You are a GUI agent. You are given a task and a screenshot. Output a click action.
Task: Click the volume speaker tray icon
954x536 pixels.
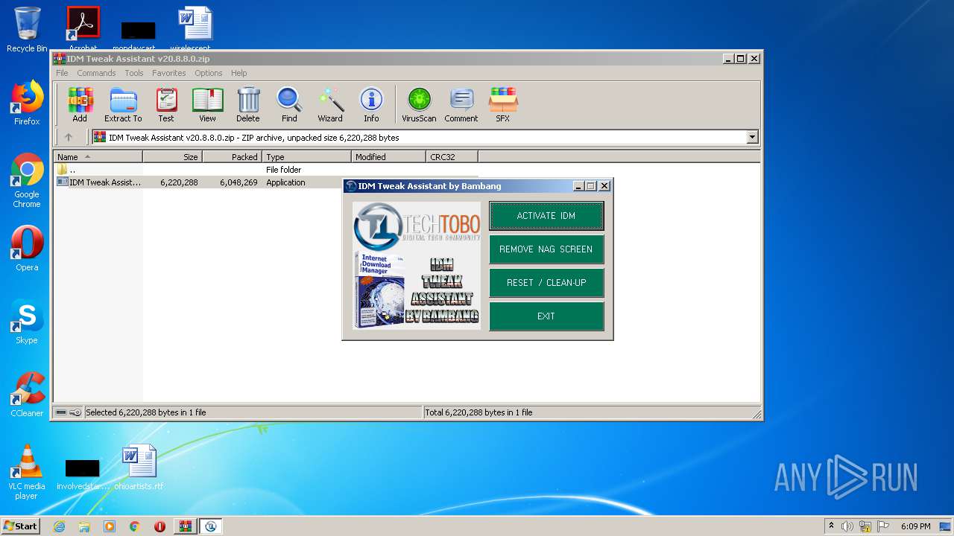[x=847, y=526]
